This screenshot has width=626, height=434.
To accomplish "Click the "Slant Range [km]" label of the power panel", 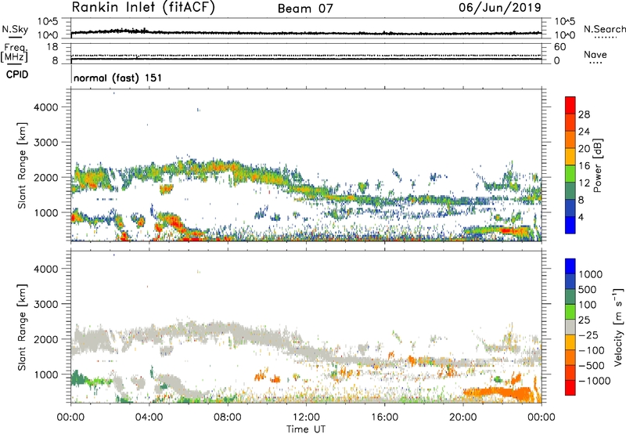I will [x=22, y=165].
